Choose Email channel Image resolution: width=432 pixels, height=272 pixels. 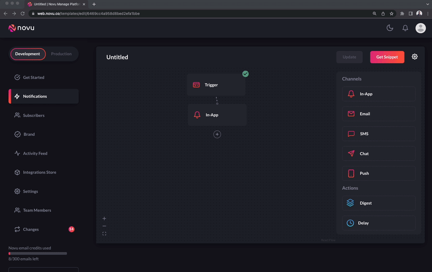click(379, 114)
